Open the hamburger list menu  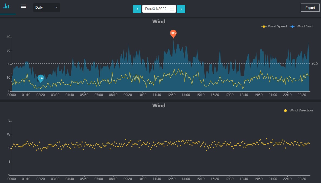pyautogui.click(x=24, y=7)
